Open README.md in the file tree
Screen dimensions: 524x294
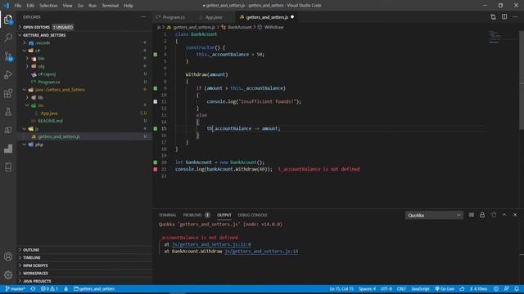[50, 121]
